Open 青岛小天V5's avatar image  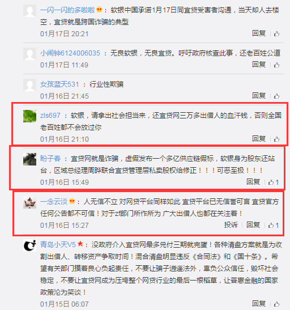tap(29, 245)
